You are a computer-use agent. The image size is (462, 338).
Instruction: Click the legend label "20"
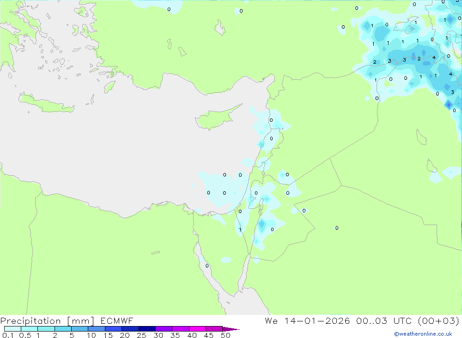coord(125,335)
